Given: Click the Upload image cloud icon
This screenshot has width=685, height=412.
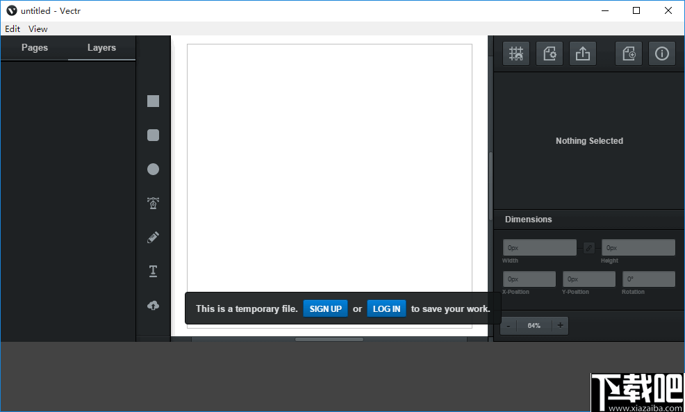Looking at the screenshot, I should (153, 305).
